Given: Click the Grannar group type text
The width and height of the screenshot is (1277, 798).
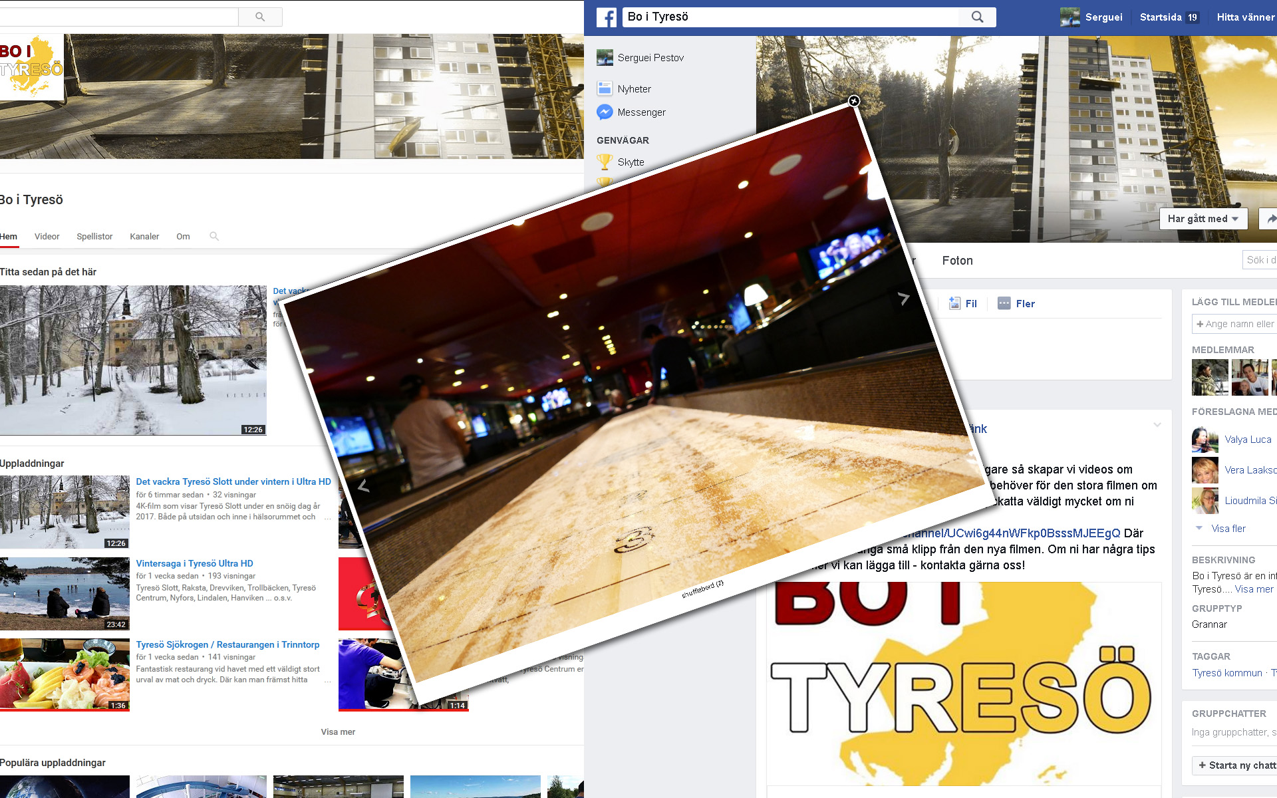Looking at the screenshot, I should (1209, 624).
